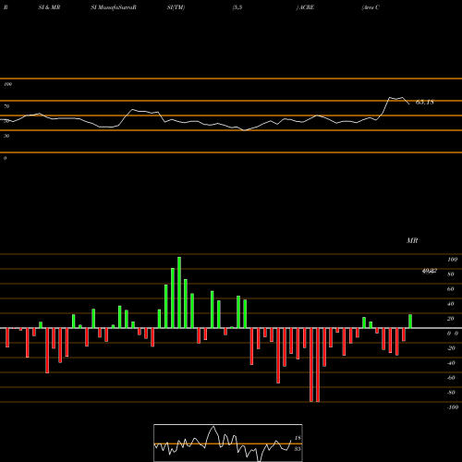Open the mini overview chart at bottom
This screenshot has width=462, height=462.
tap(228, 443)
